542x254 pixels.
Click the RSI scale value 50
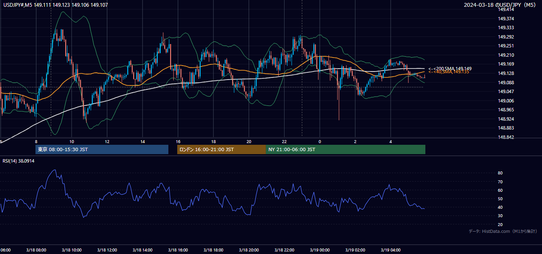click(x=500, y=199)
